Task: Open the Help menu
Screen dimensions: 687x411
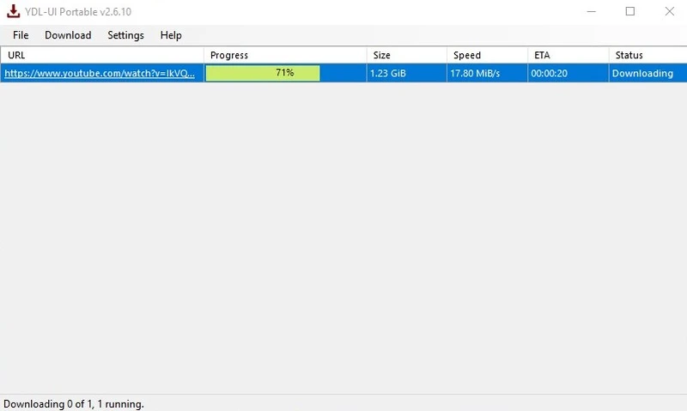Action: 171,35
